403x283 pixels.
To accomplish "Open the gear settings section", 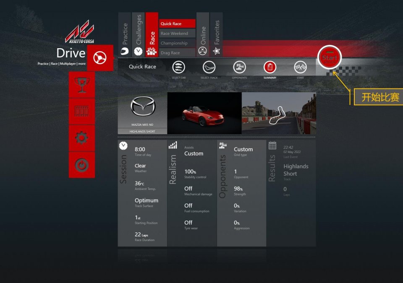I will (x=82, y=138).
